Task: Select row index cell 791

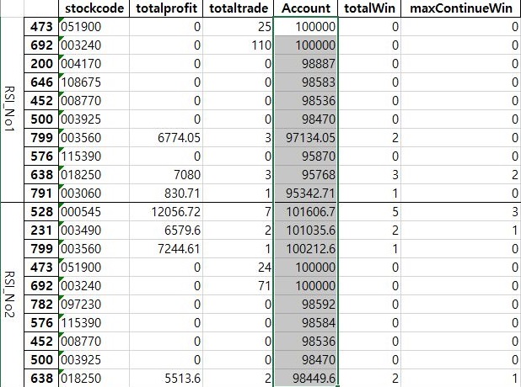Action: point(41,193)
